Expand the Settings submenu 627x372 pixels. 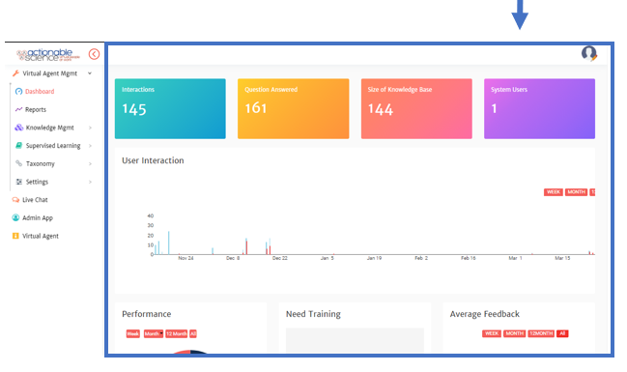pos(90,182)
